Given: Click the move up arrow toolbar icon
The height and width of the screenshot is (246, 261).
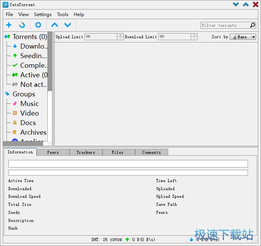Looking at the screenshot, I should (55, 25).
